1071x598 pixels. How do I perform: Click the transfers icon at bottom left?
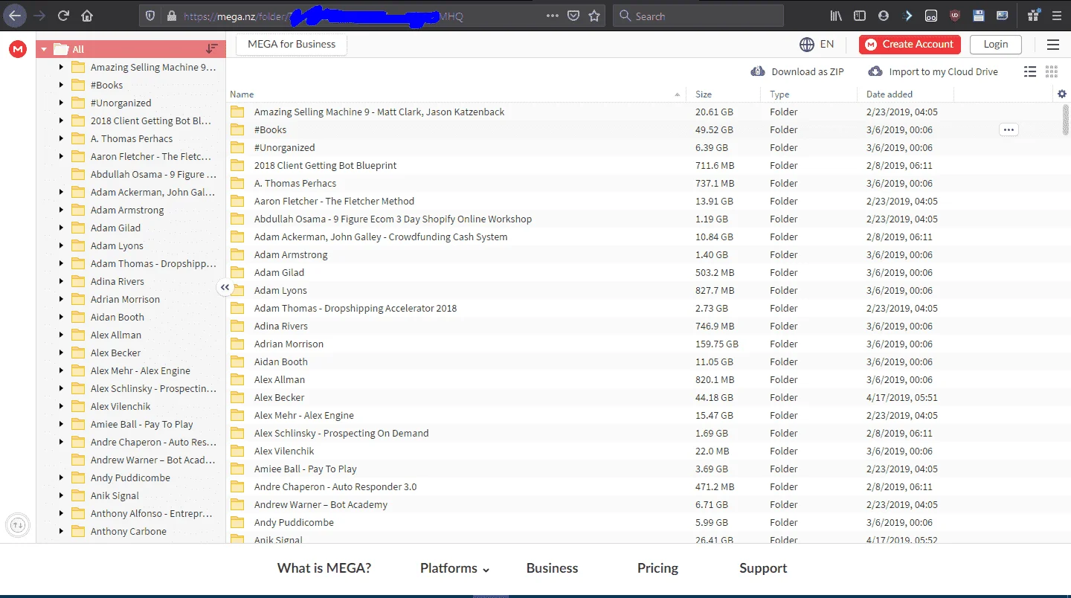[x=18, y=525]
